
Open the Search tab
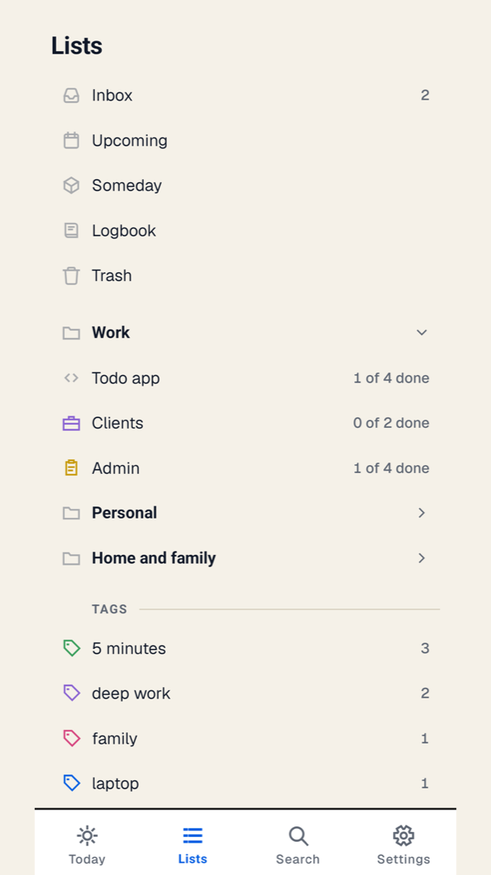[298, 845]
